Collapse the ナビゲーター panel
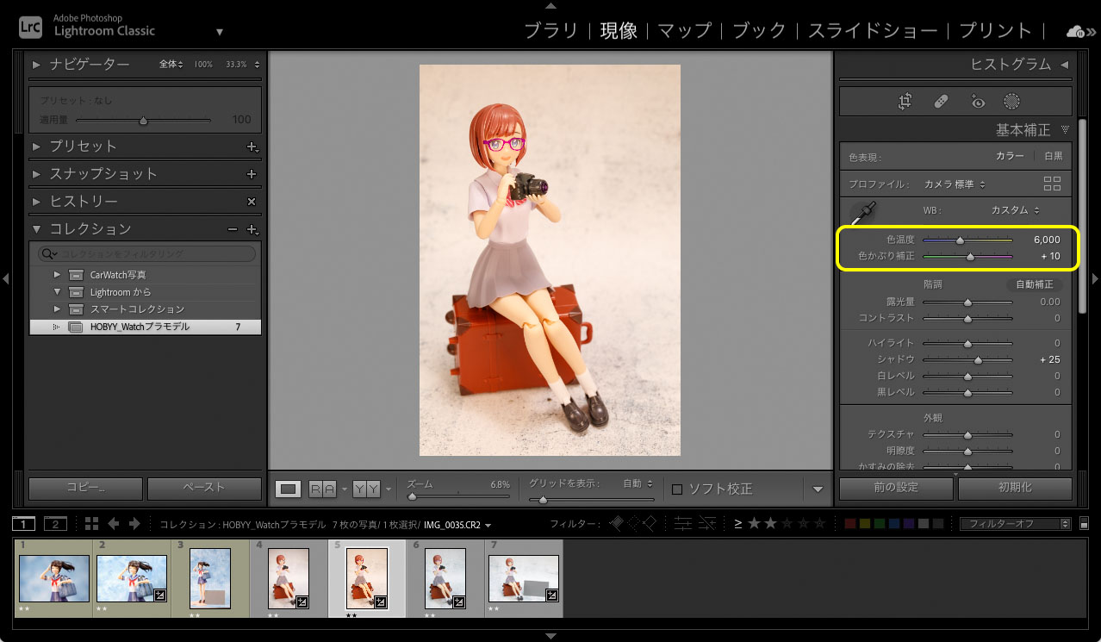 click(x=36, y=65)
